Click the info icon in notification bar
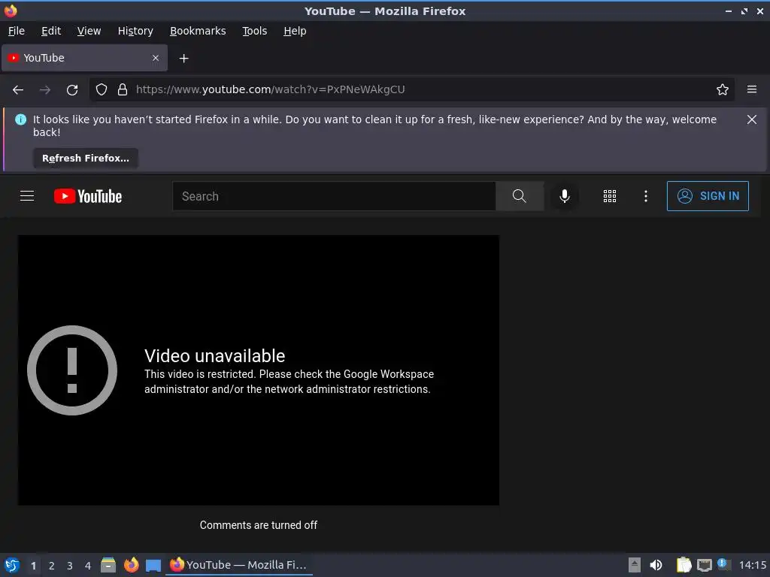Screen dimensions: 770x577 20,119
